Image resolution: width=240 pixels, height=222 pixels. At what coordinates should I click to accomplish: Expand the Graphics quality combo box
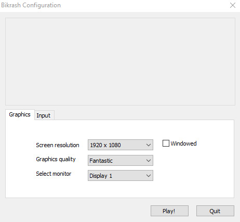(x=121, y=160)
